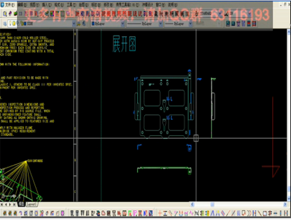Open the 文件 (File) menu
Viewport: 291px width, 220px height.
[10, 4]
